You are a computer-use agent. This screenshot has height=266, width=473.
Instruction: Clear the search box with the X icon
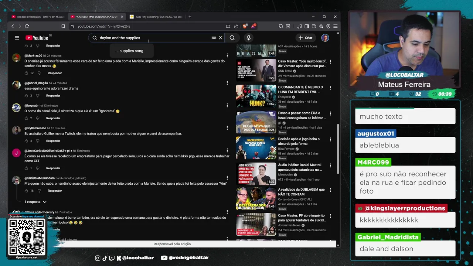click(221, 38)
